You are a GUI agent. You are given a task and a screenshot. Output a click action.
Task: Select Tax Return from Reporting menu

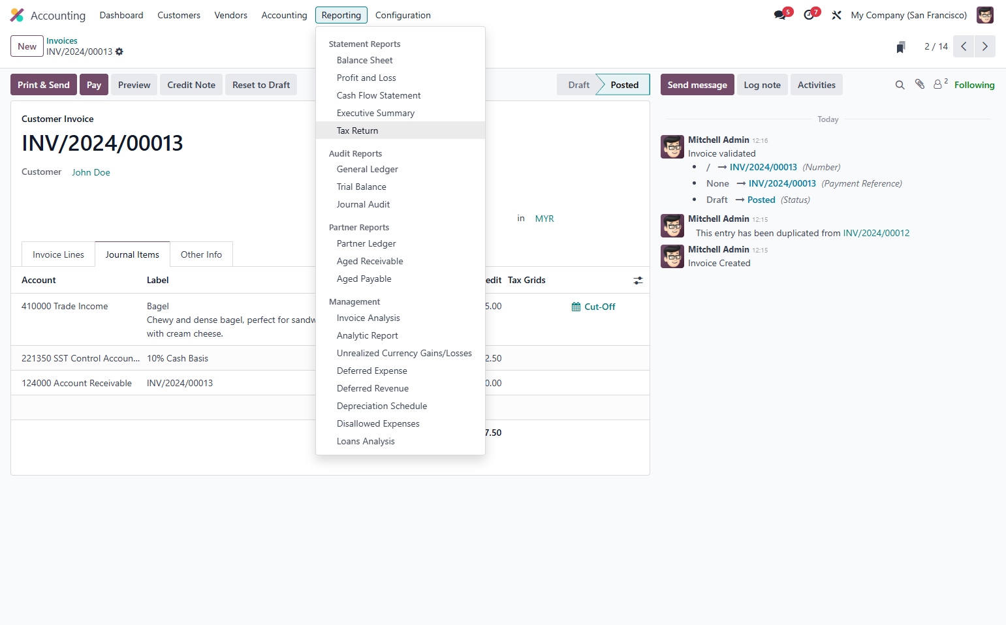coord(400,130)
